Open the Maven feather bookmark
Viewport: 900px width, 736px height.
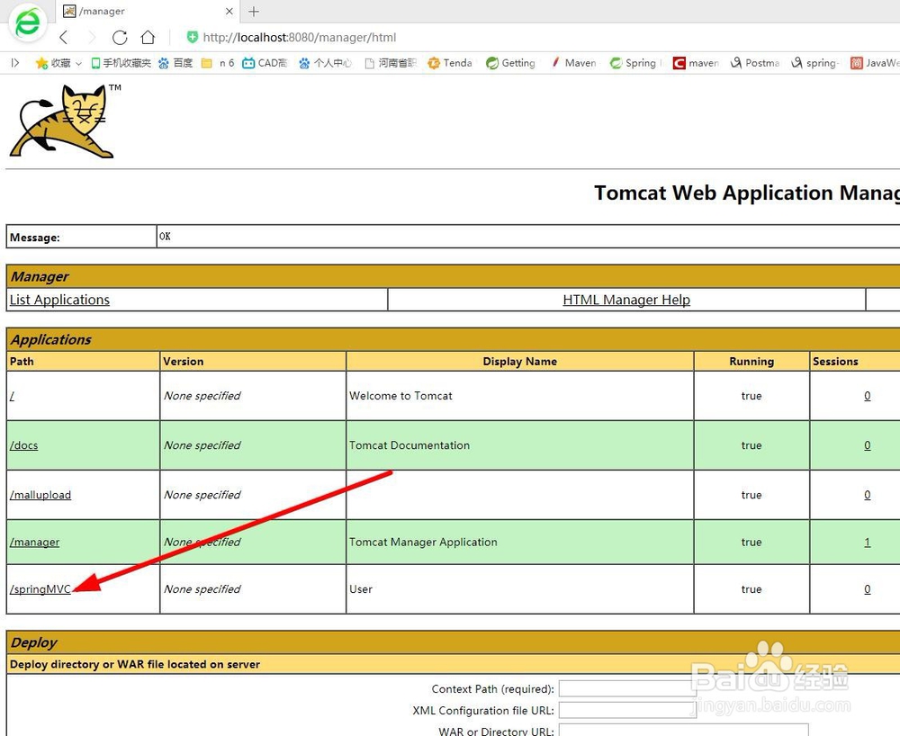tap(572, 62)
